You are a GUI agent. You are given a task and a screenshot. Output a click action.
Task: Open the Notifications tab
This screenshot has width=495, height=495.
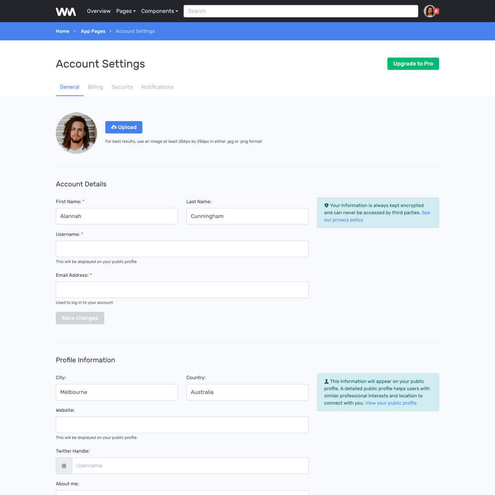[x=157, y=87]
